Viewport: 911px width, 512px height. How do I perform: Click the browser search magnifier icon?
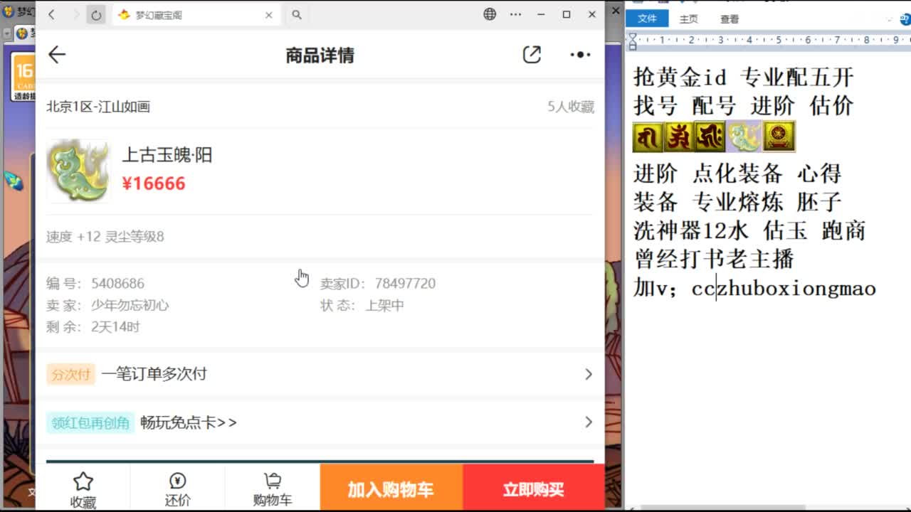(x=297, y=15)
